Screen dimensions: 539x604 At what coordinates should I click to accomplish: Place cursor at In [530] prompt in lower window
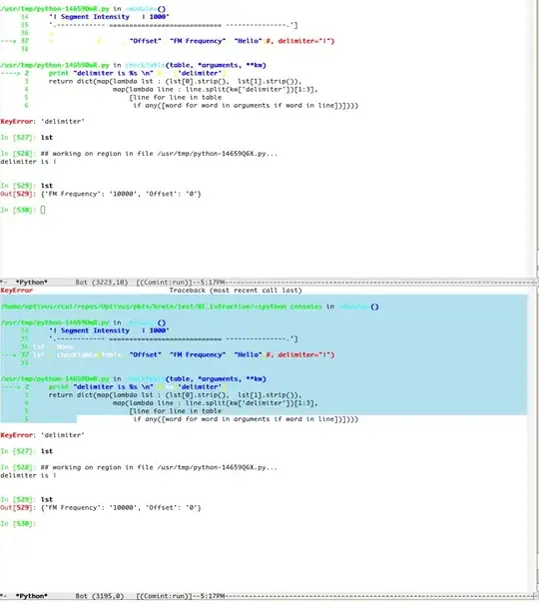click(18, 523)
